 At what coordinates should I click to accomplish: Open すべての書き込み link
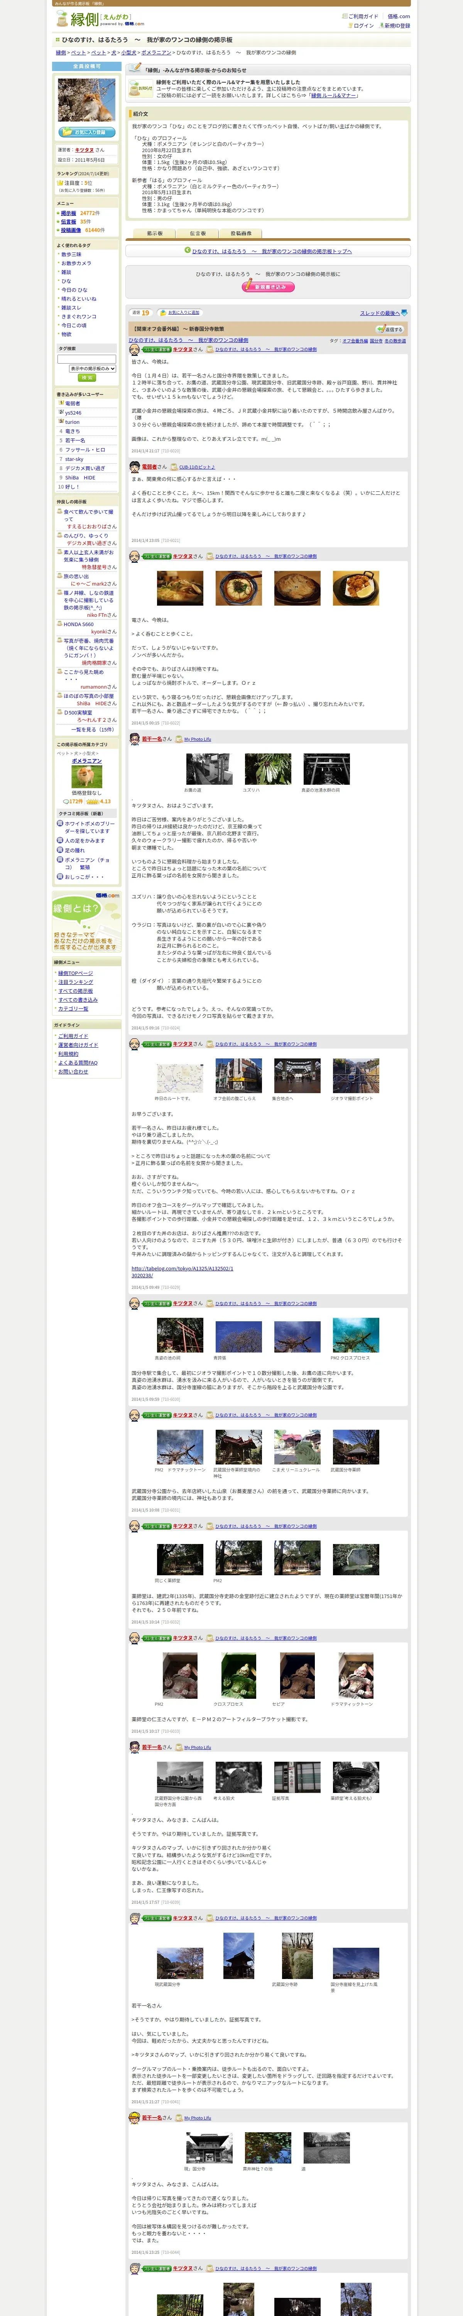click(78, 1000)
